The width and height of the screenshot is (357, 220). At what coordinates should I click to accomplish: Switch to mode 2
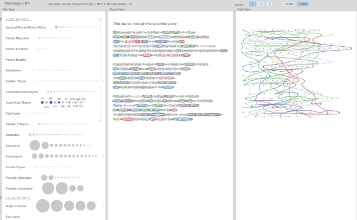[x=261, y=4]
